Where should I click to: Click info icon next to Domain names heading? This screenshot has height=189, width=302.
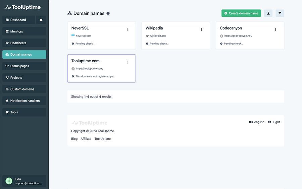108,13
